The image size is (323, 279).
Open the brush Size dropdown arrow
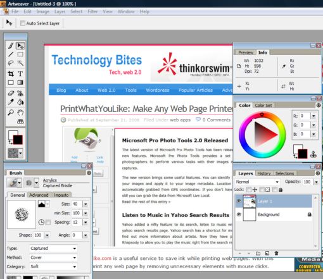(85, 204)
